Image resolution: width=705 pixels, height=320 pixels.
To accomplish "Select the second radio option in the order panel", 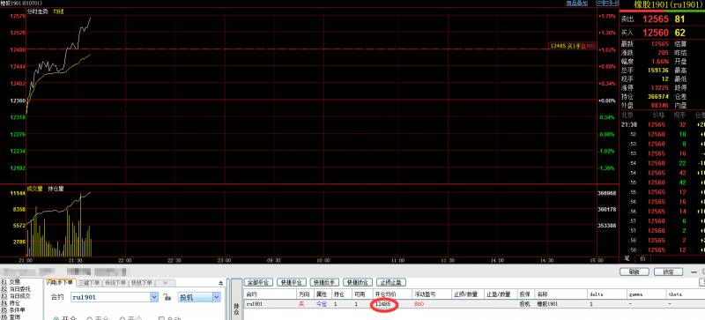I will (x=89, y=318).
